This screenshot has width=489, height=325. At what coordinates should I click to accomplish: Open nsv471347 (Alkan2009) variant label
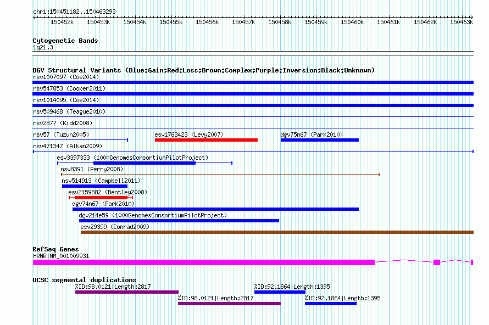point(68,146)
